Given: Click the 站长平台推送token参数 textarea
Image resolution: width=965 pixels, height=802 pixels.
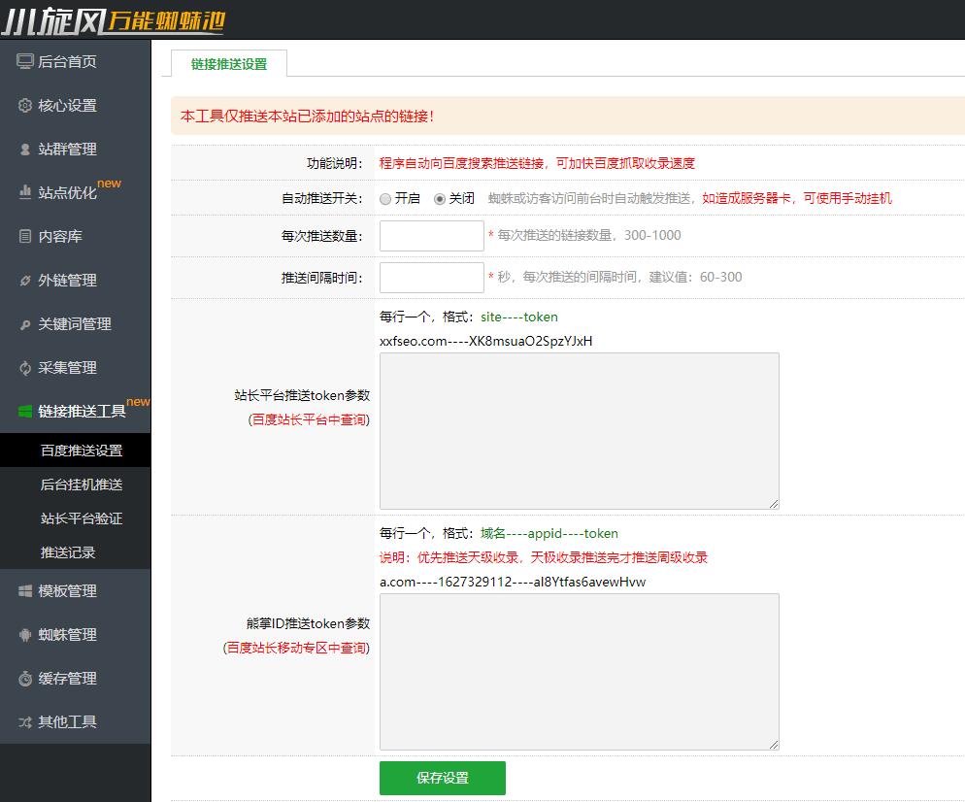Looking at the screenshot, I should [580, 431].
